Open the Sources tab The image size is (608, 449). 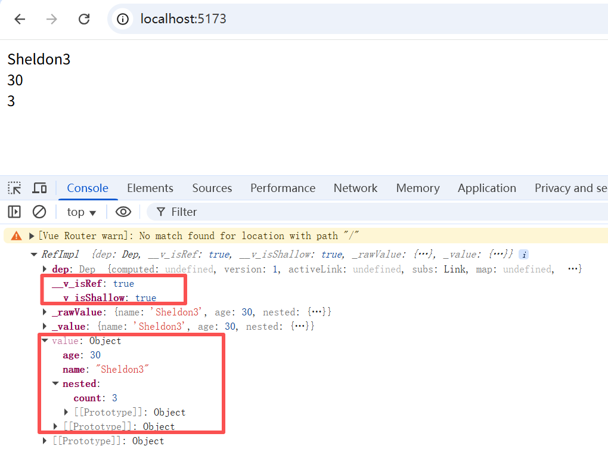tap(212, 188)
